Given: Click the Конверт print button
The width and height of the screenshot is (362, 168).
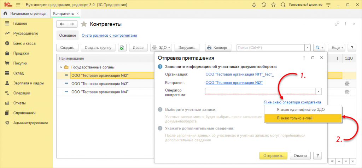Looking at the screenshot, I should point(218,48).
